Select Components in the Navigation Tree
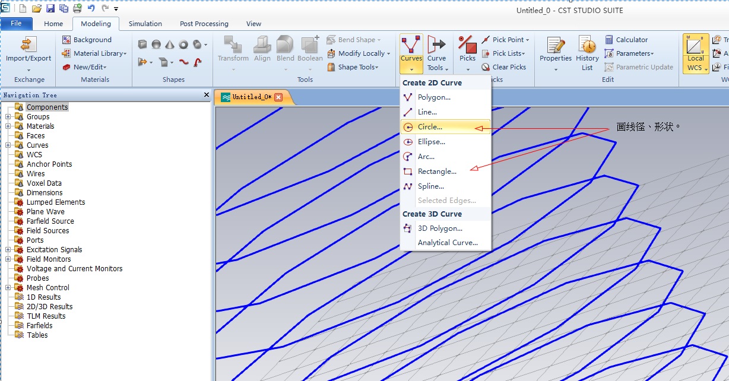 (x=47, y=107)
